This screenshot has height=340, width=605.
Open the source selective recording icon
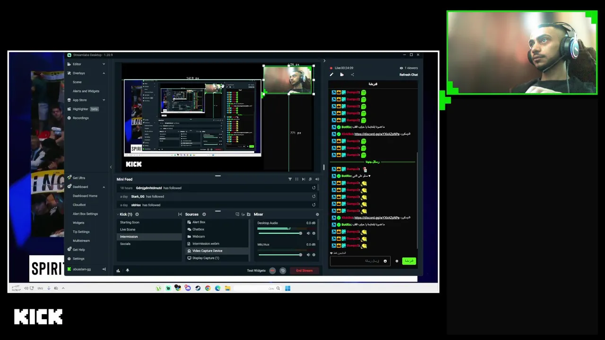pyautogui.click(x=237, y=214)
